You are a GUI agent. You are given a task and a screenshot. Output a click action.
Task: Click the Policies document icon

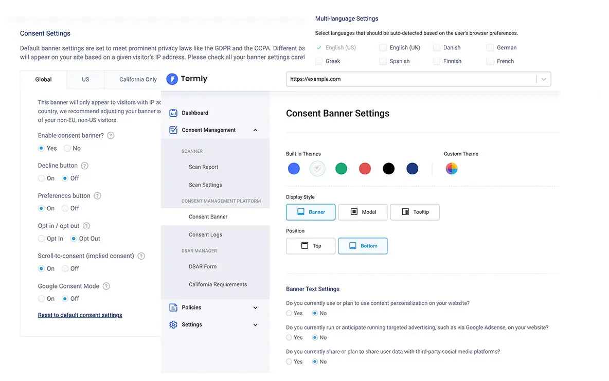coord(173,307)
